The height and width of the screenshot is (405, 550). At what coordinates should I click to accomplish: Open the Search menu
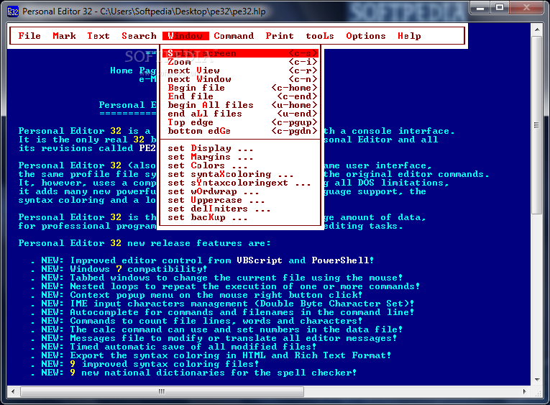[x=139, y=36]
